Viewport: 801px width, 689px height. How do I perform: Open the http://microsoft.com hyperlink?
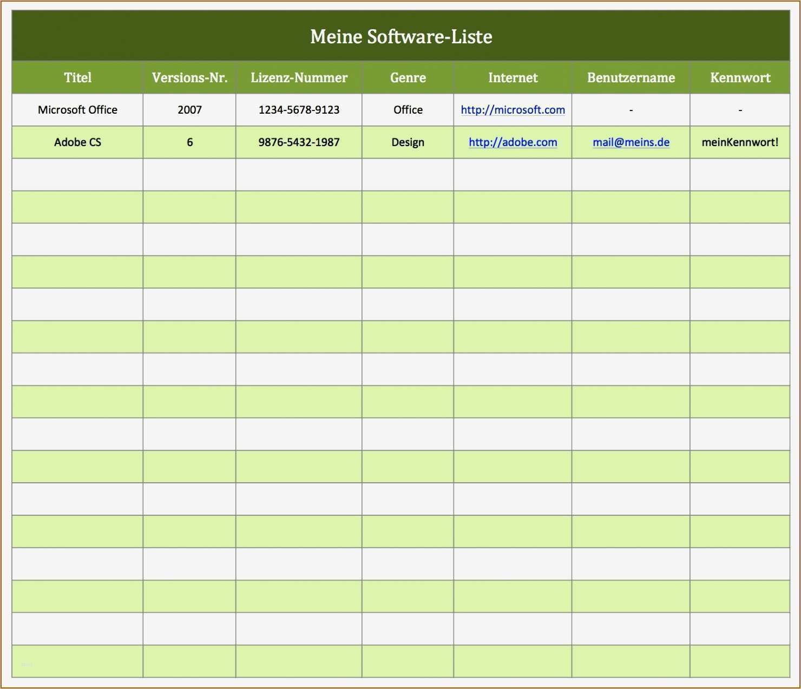click(x=512, y=109)
